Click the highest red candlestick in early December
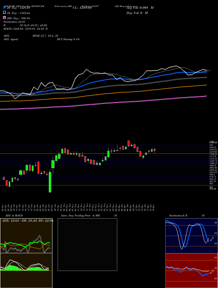This screenshot has width=218, height=288. [129, 144]
